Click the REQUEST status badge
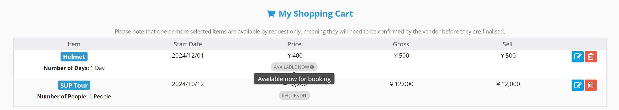 [291, 96]
